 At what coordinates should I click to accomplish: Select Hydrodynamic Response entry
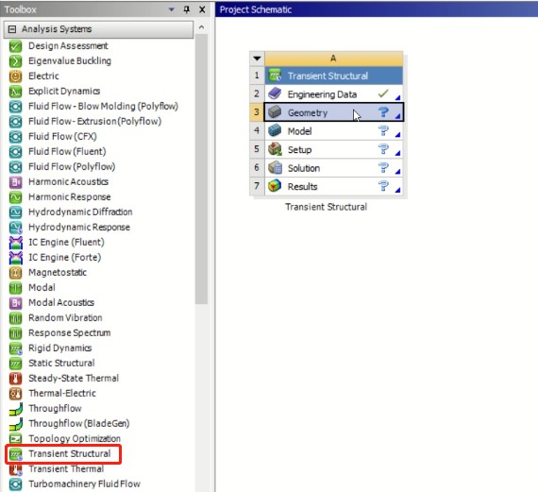point(79,228)
